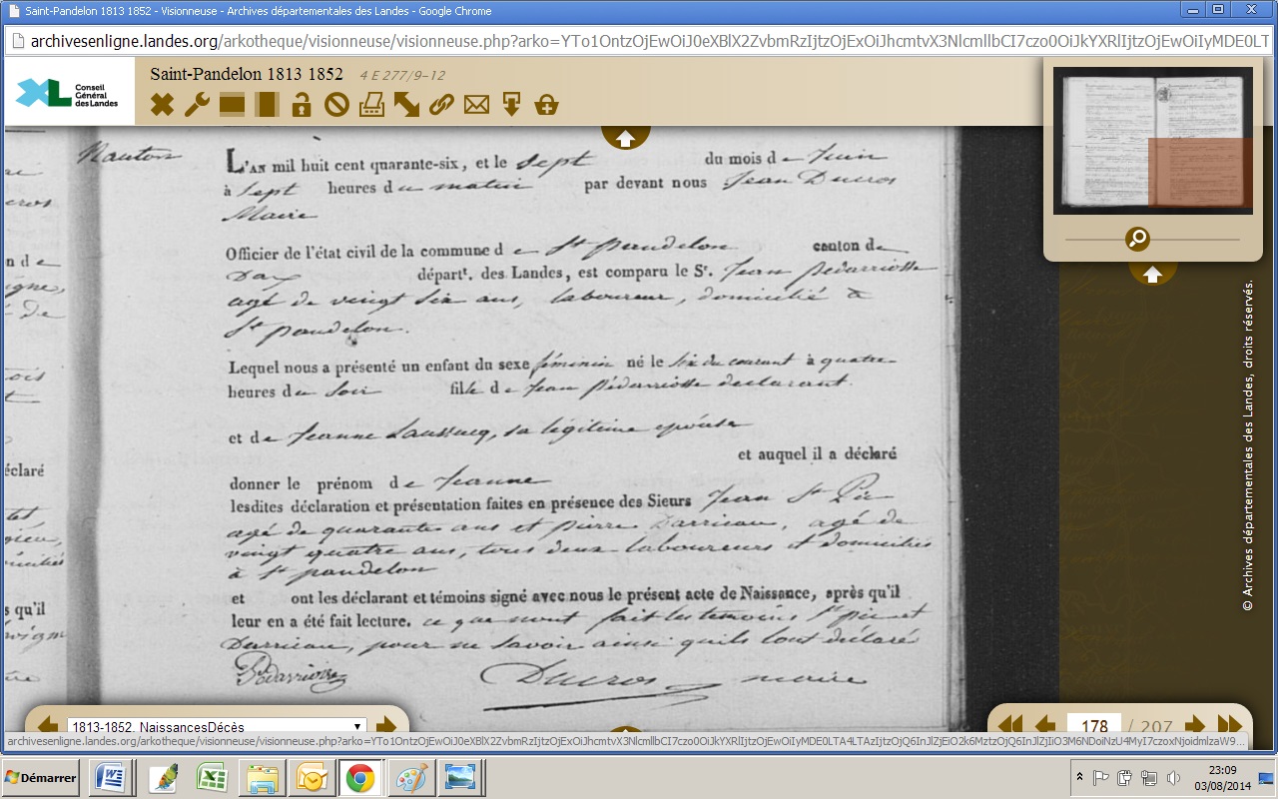Open Microsoft Word from the taskbar

pos(112,777)
